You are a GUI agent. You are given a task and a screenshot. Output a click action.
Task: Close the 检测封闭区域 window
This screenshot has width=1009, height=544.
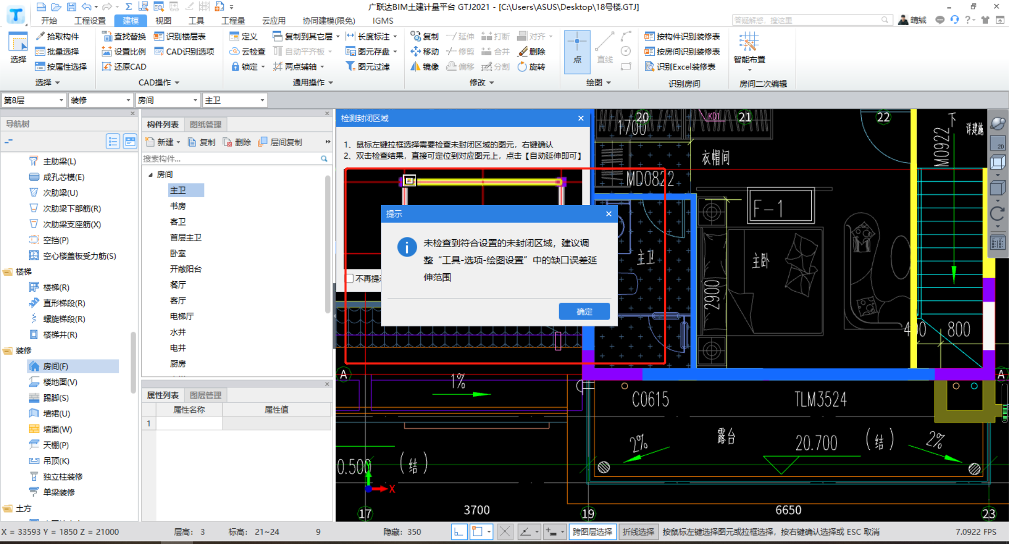[x=581, y=118]
